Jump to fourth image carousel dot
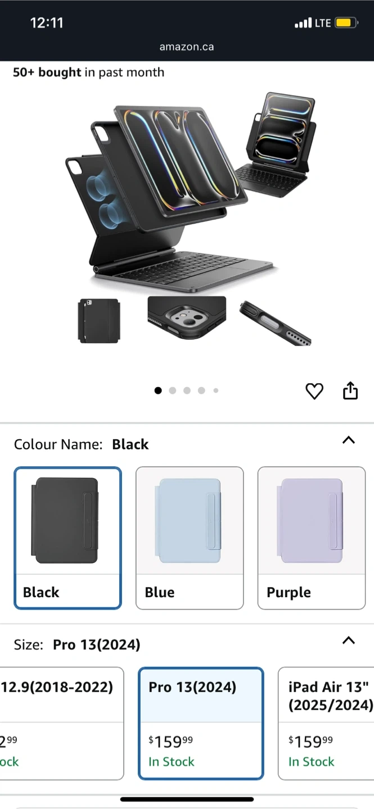The image size is (374, 809). [201, 390]
